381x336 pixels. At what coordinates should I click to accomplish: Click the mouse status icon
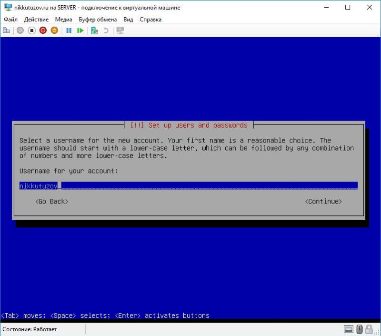tap(360, 329)
